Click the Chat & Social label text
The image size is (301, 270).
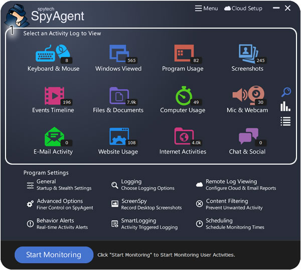[247, 152]
